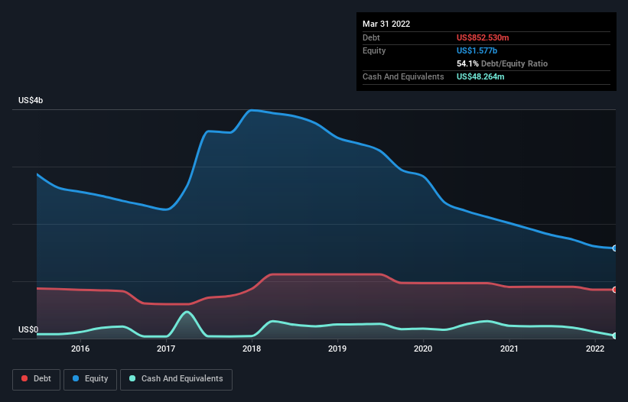This screenshot has height=402, width=628.
Task: Click the US$48.264m cash value
Action: [480, 76]
